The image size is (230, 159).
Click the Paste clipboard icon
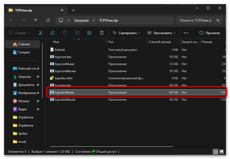pos(65,33)
